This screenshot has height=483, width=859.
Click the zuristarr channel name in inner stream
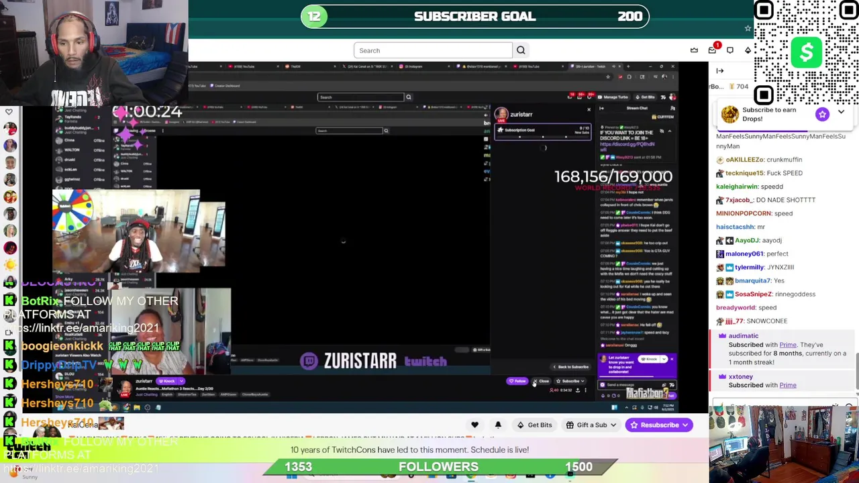pyautogui.click(x=521, y=115)
